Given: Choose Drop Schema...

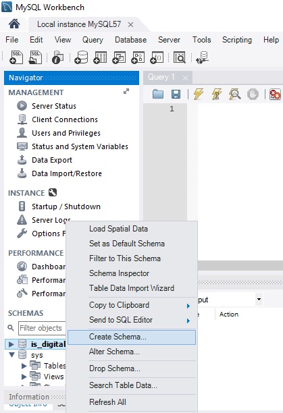Looking at the screenshot, I should pos(132,368).
